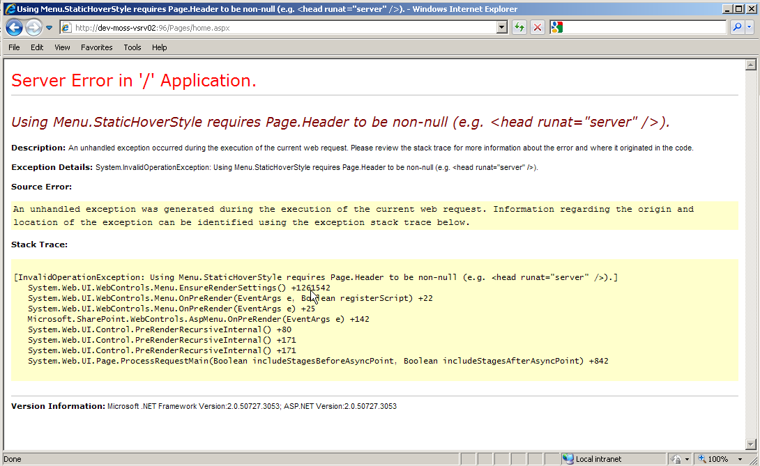The height and width of the screenshot is (466, 760).
Task: Click the page icon in address bar
Action: click(x=66, y=28)
